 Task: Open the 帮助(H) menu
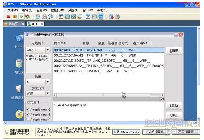click(102, 10)
